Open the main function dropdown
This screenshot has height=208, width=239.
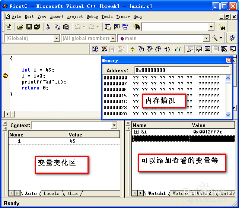pos(206,38)
